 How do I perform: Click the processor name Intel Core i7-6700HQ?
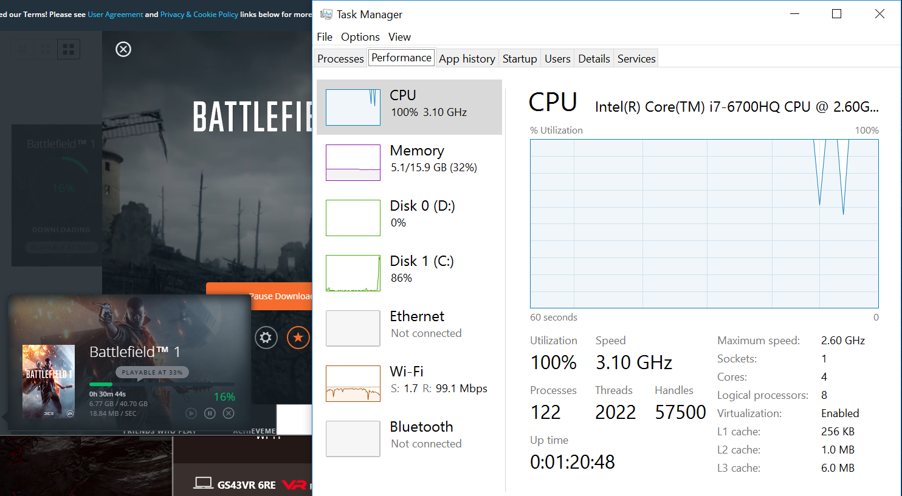point(737,107)
